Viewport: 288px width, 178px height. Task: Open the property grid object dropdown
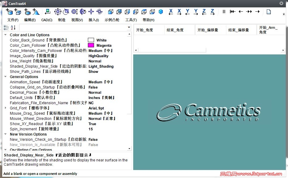click(129, 27)
